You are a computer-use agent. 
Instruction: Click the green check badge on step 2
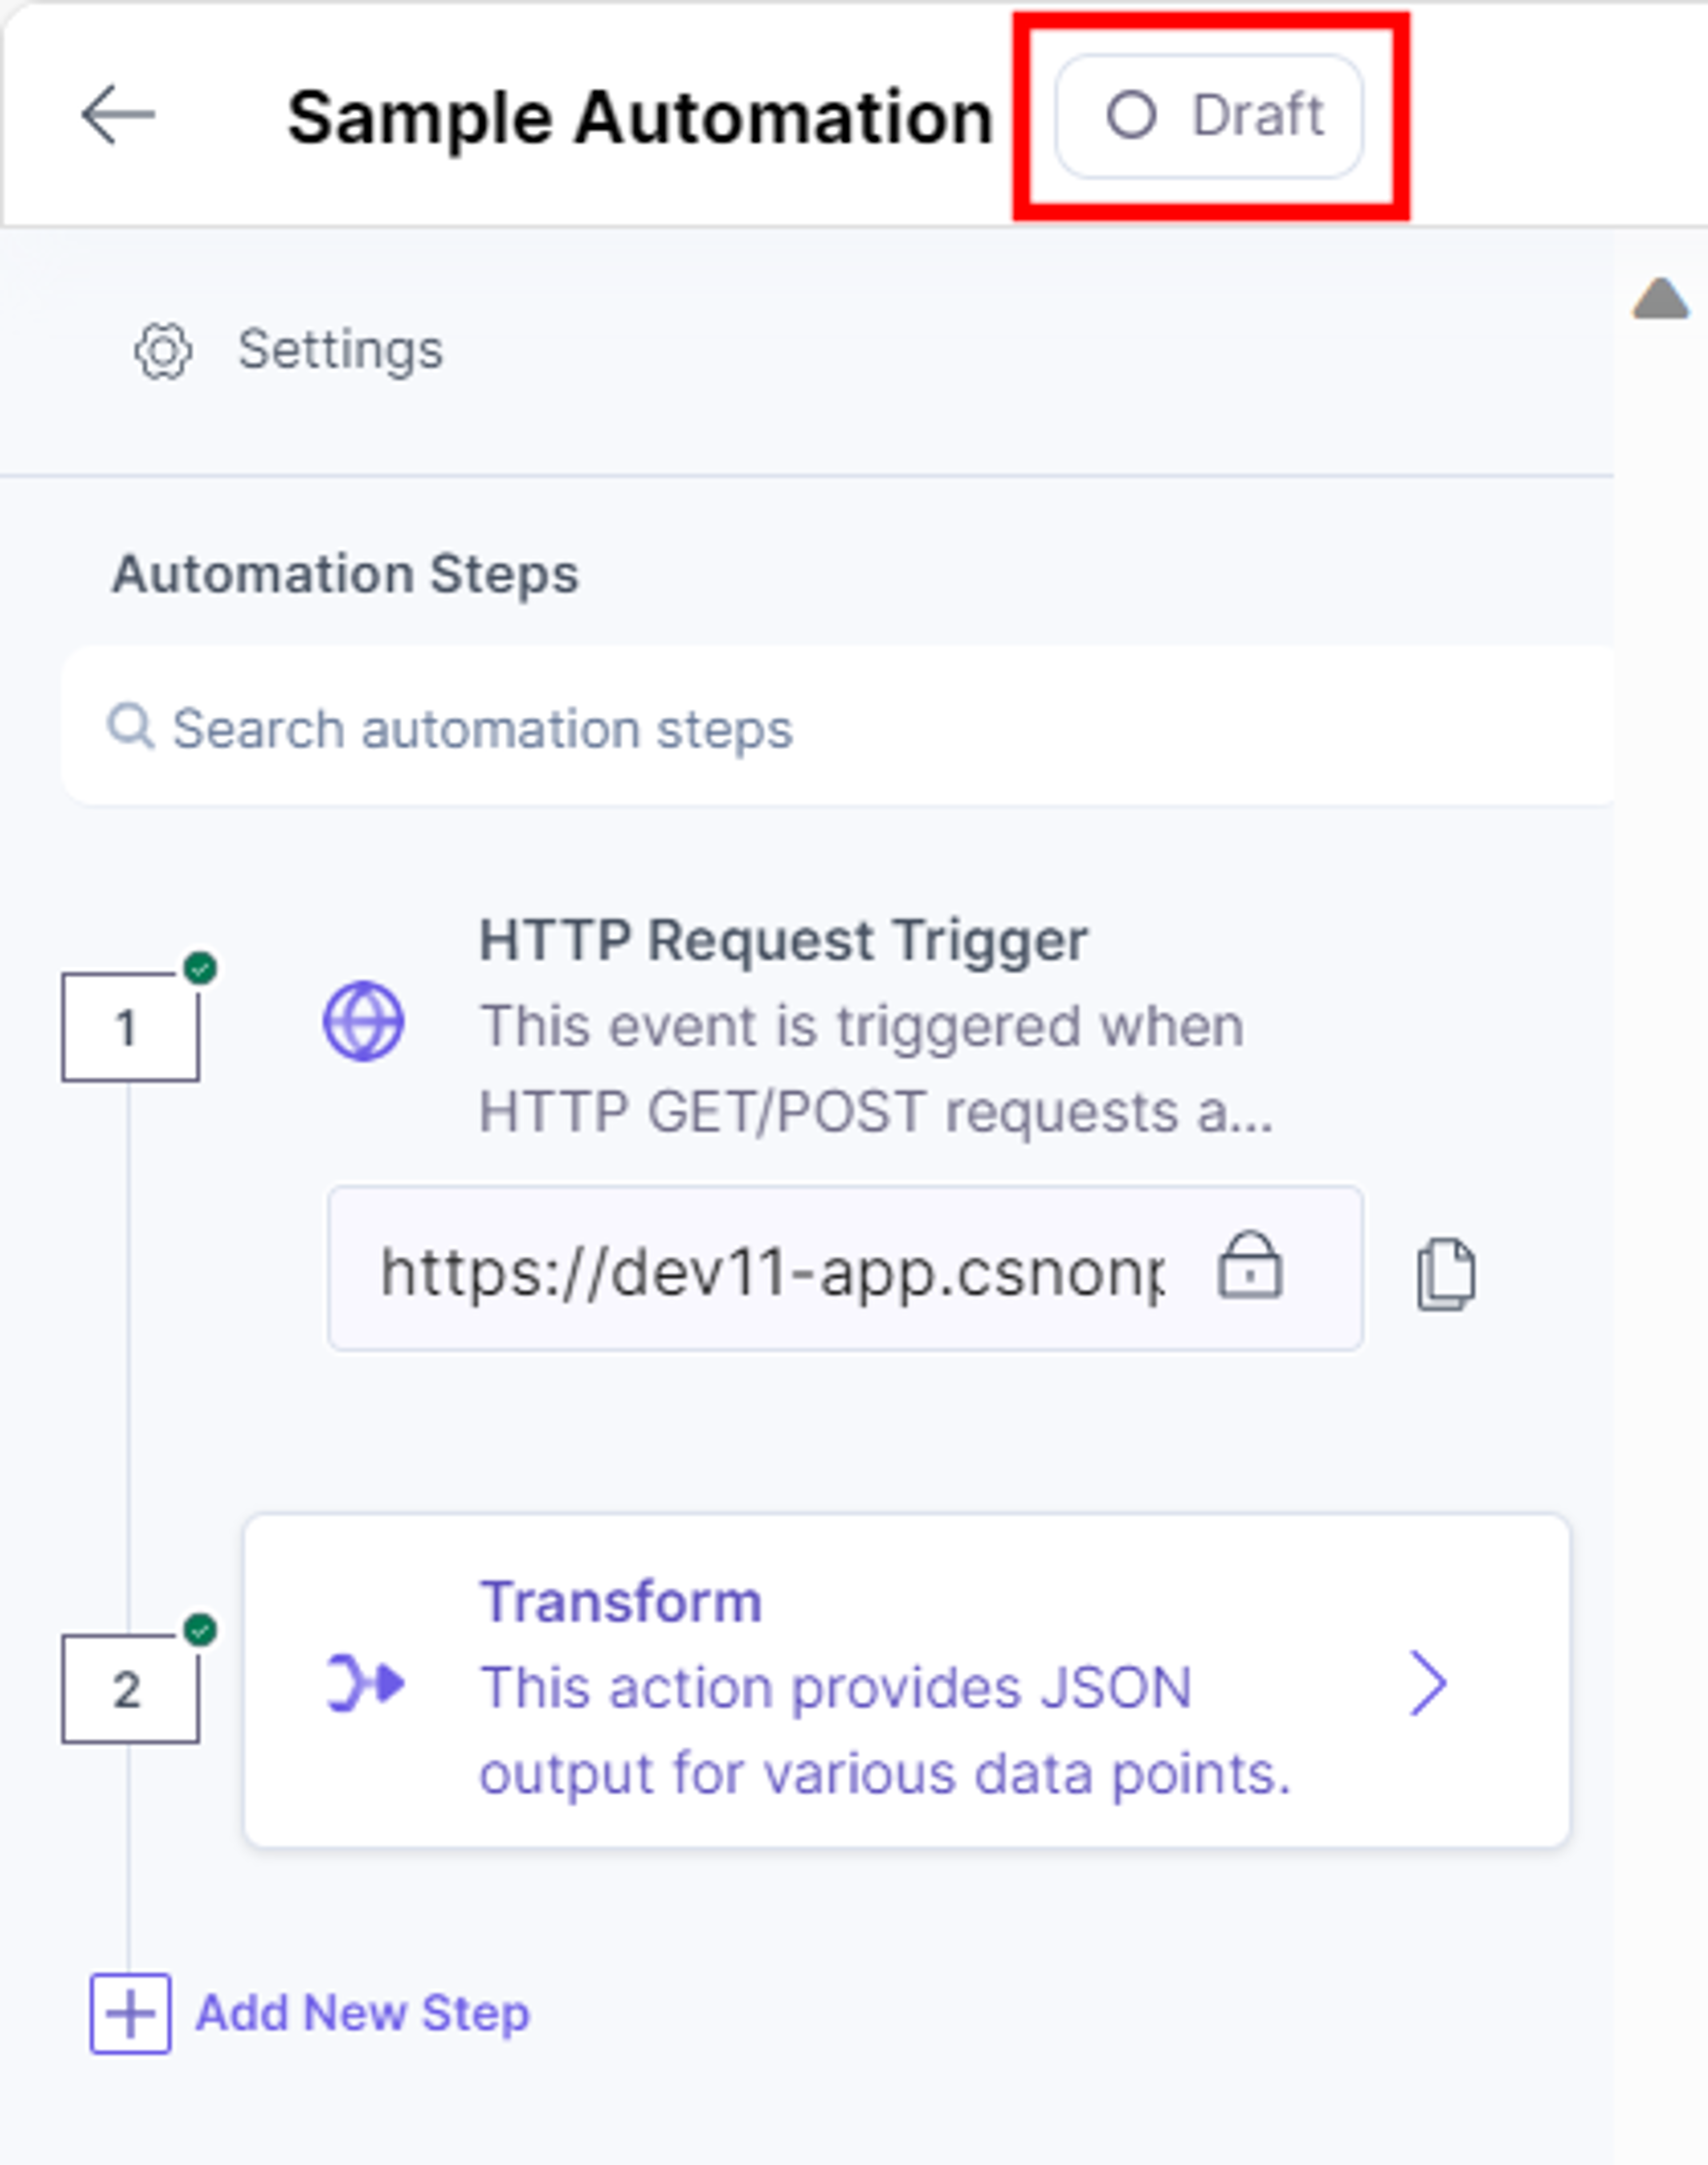(x=201, y=1630)
